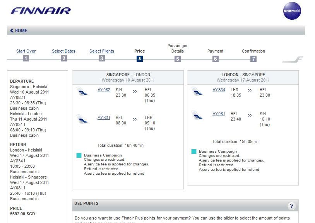Image resolution: width=315 pixels, height=223 pixels.
Task: Click step 7 number box
Action: [x=253, y=59]
